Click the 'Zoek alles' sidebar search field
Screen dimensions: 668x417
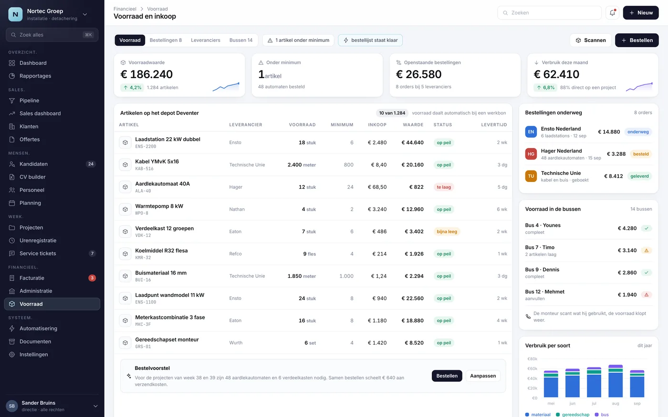[x=52, y=35]
